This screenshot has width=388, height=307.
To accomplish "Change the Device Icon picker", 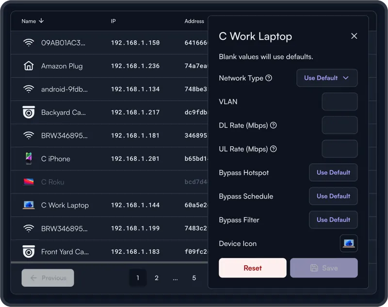I will point(349,243).
